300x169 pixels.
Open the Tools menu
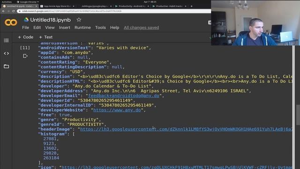coord(100,28)
